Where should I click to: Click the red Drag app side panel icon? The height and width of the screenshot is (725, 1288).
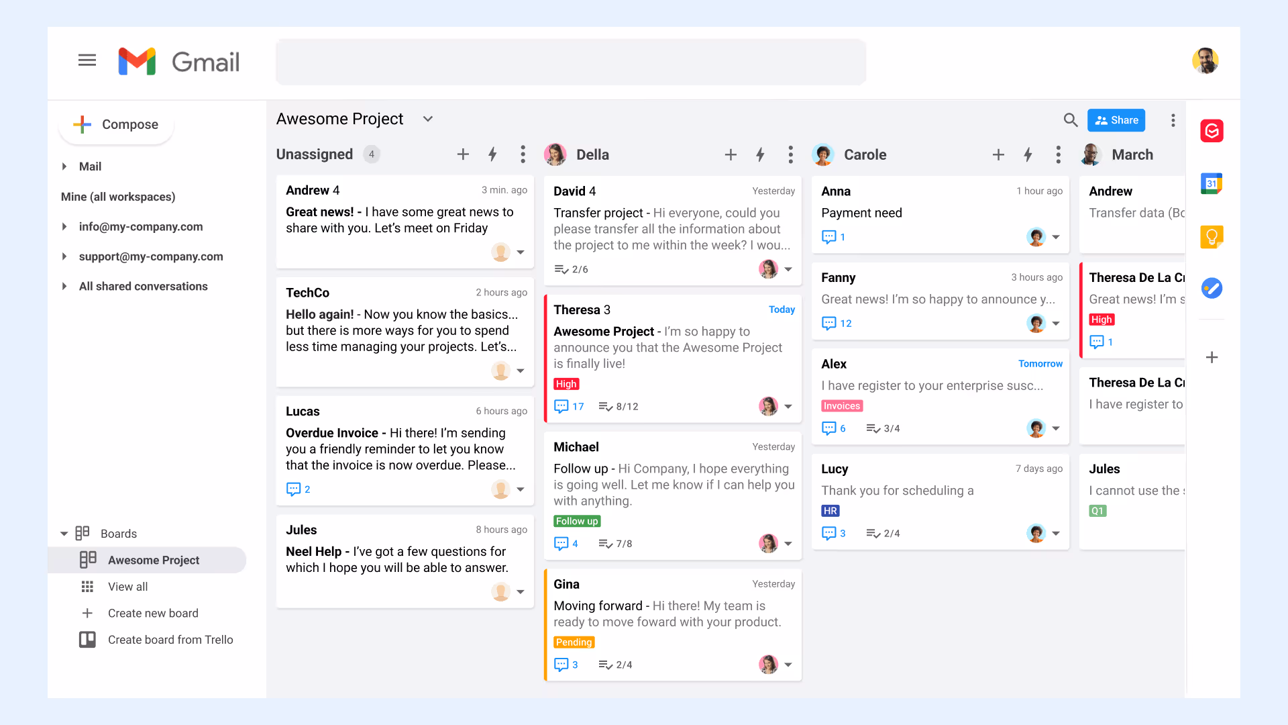pos(1211,130)
